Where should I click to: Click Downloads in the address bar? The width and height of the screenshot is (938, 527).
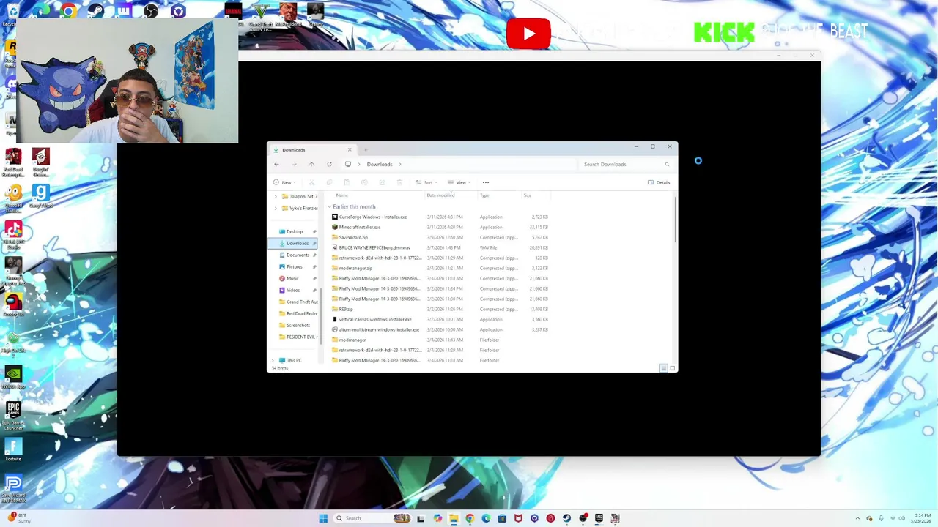[x=380, y=164]
